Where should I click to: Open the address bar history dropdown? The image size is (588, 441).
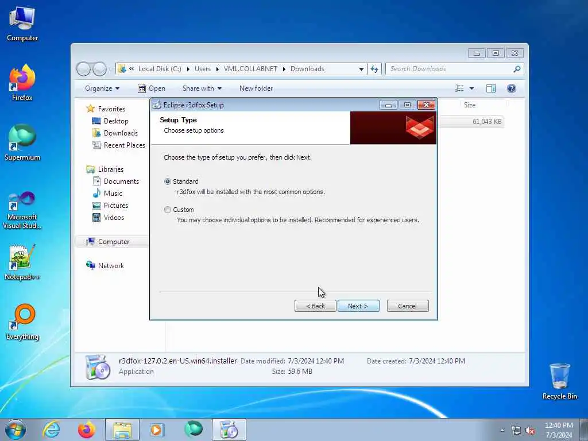(x=361, y=69)
